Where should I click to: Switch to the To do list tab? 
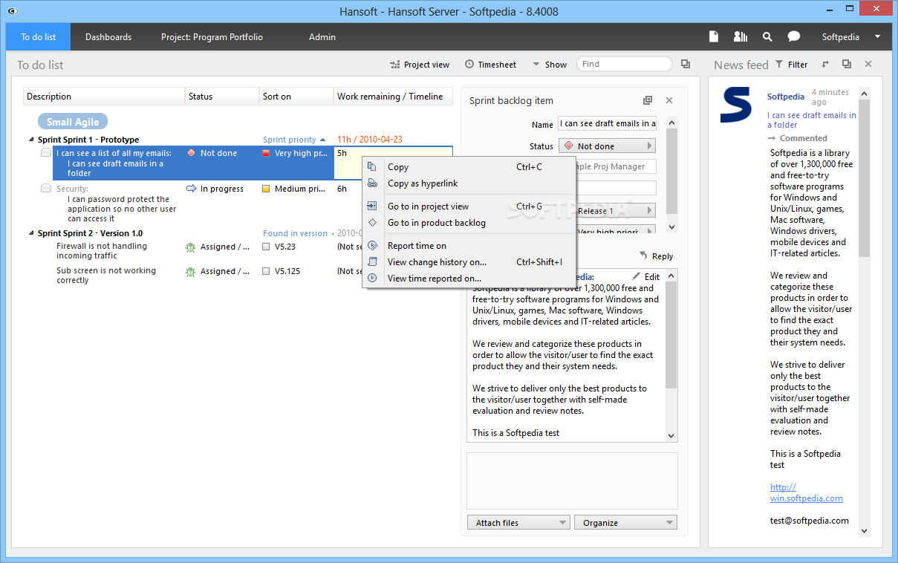[39, 36]
